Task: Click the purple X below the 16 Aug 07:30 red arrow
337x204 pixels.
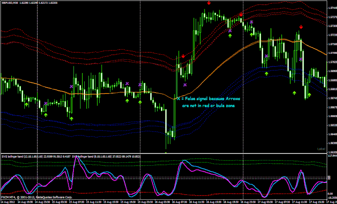Action: [185, 85]
